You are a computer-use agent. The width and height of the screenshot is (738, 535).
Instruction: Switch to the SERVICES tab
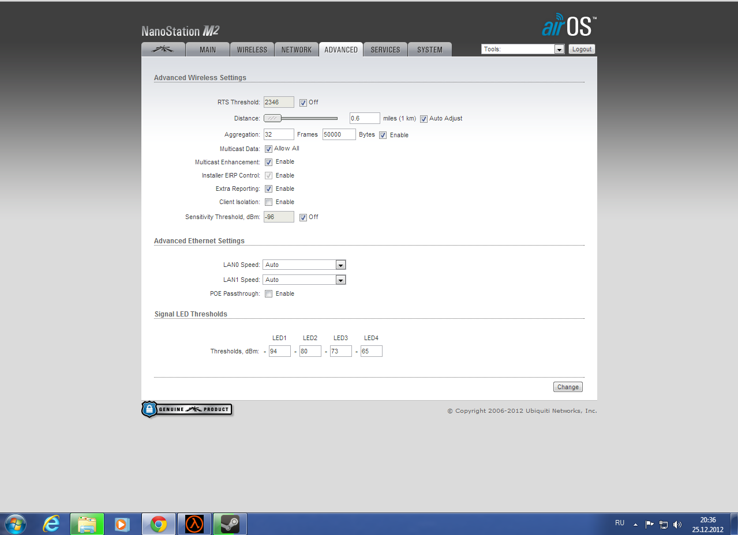coord(385,50)
